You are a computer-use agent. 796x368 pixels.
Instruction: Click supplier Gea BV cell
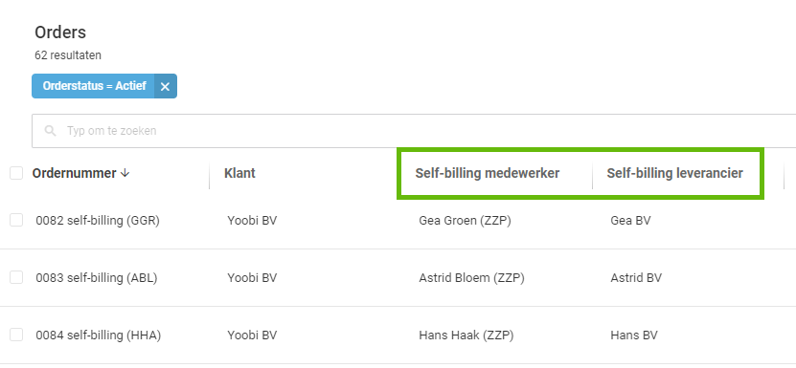(x=630, y=221)
